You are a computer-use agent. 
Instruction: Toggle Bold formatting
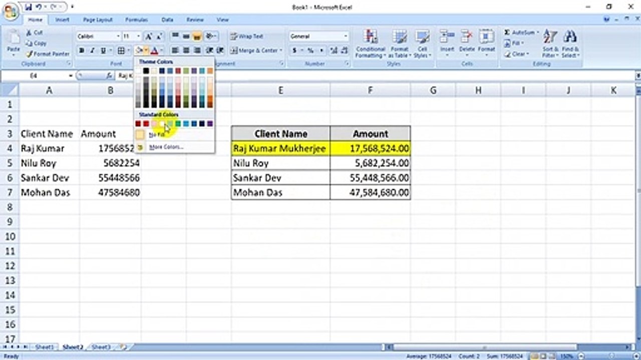[x=82, y=50]
